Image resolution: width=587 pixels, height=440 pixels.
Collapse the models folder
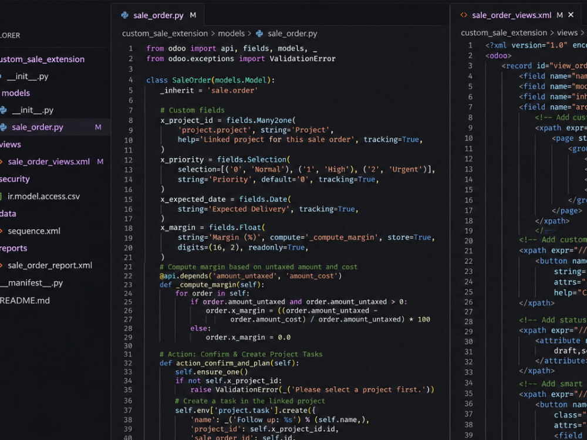[x=15, y=93]
